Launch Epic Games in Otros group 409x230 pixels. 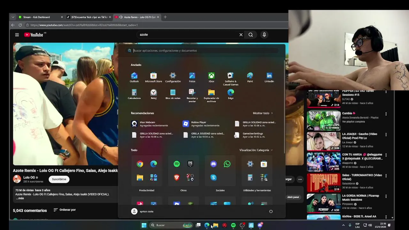pos(190,164)
